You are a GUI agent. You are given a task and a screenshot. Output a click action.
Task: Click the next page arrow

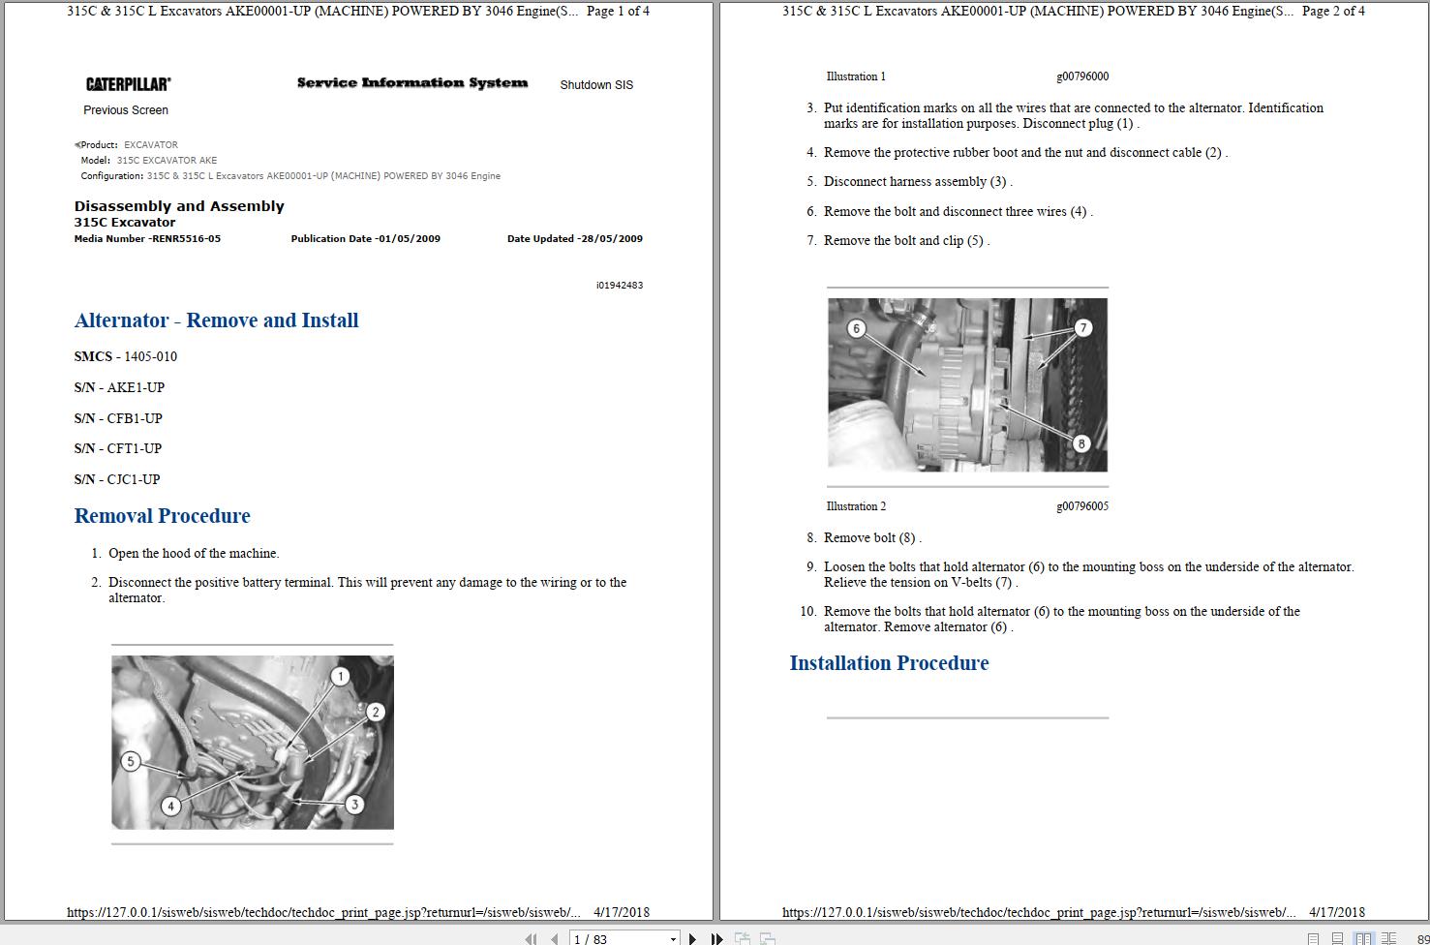point(690,938)
